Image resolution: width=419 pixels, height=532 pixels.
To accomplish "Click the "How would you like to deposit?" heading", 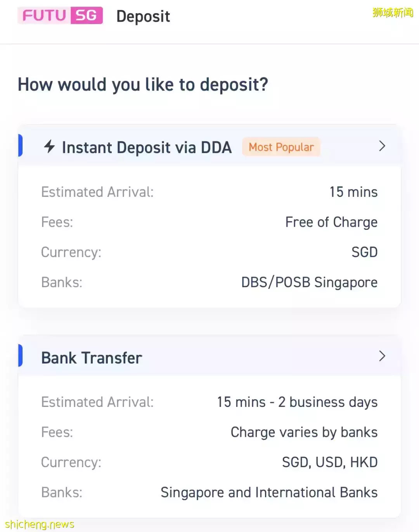I will (143, 85).
